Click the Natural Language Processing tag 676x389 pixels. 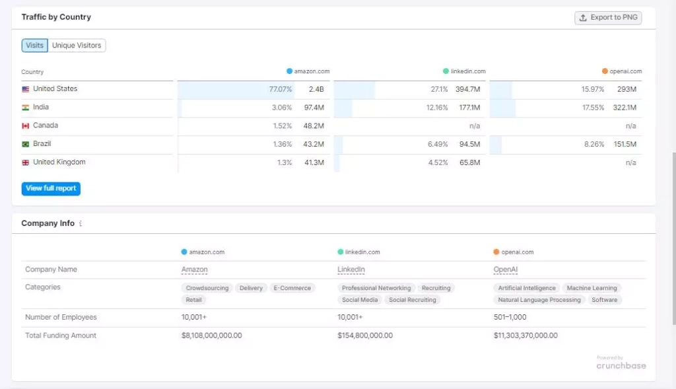click(539, 300)
